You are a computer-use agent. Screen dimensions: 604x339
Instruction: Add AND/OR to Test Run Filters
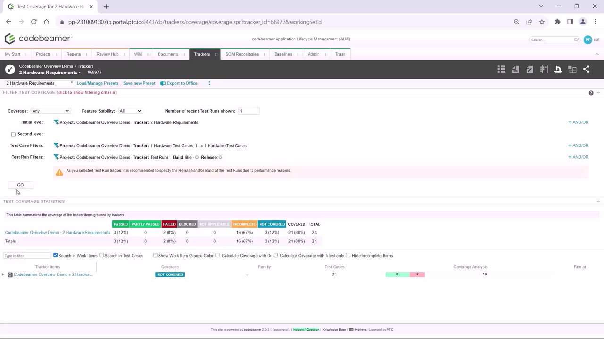tap(579, 157)
